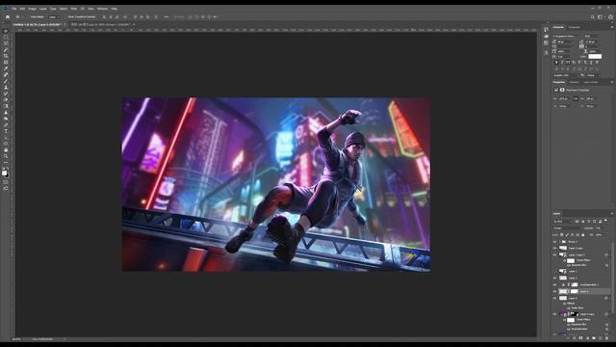Open the text color swatch in Character panel
This screenshot has height=347, width=616.
click(595, 57)
